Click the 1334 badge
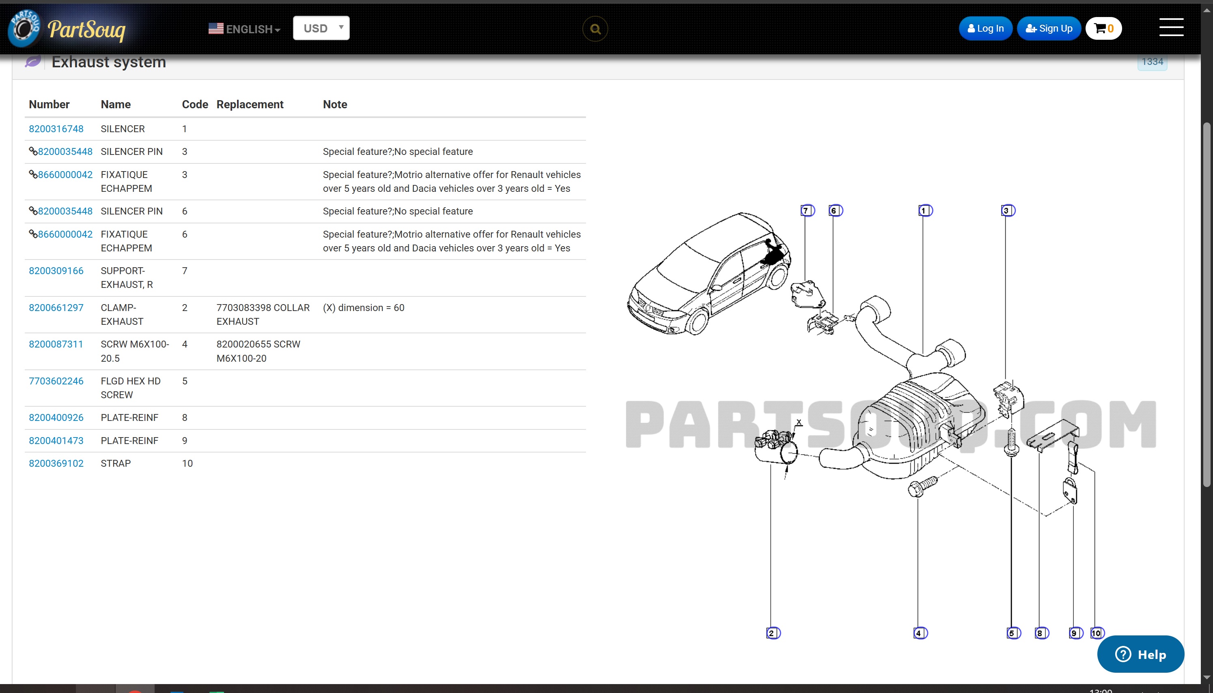Image resolution: width=1213 pixels, height=693 pixels. tap(1152, 62)
